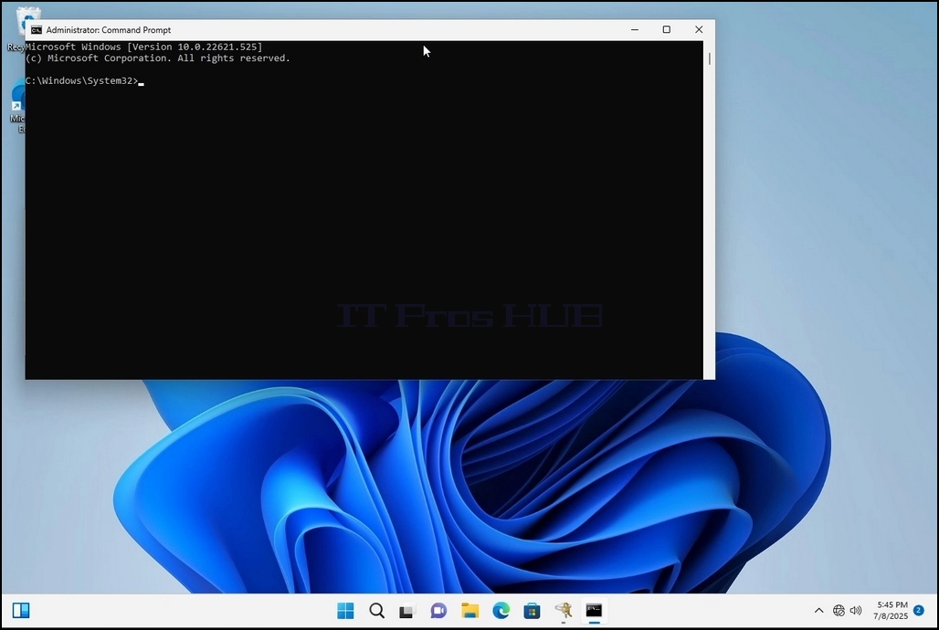Open Microsoft Store from the taskbar
Screen dimensions: 939x630
[x=532, y=611]
